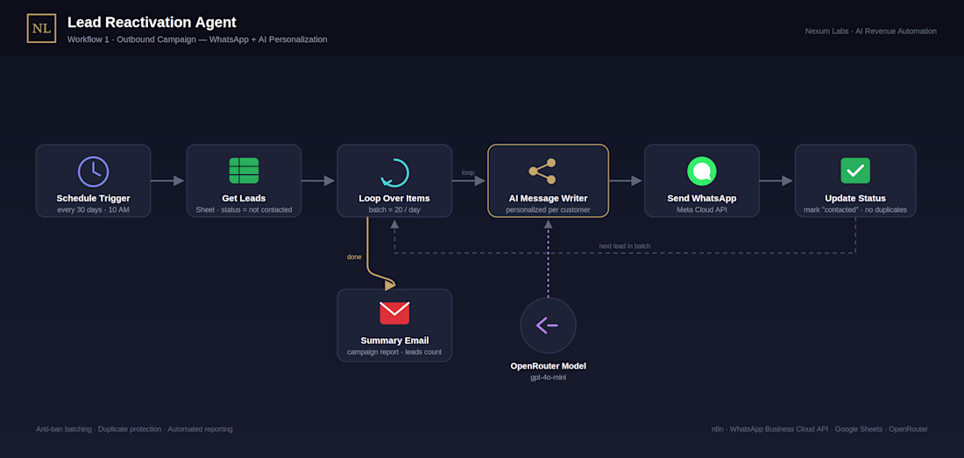Click 'mark "contacted" · no duplicates' text

(855, 210)
